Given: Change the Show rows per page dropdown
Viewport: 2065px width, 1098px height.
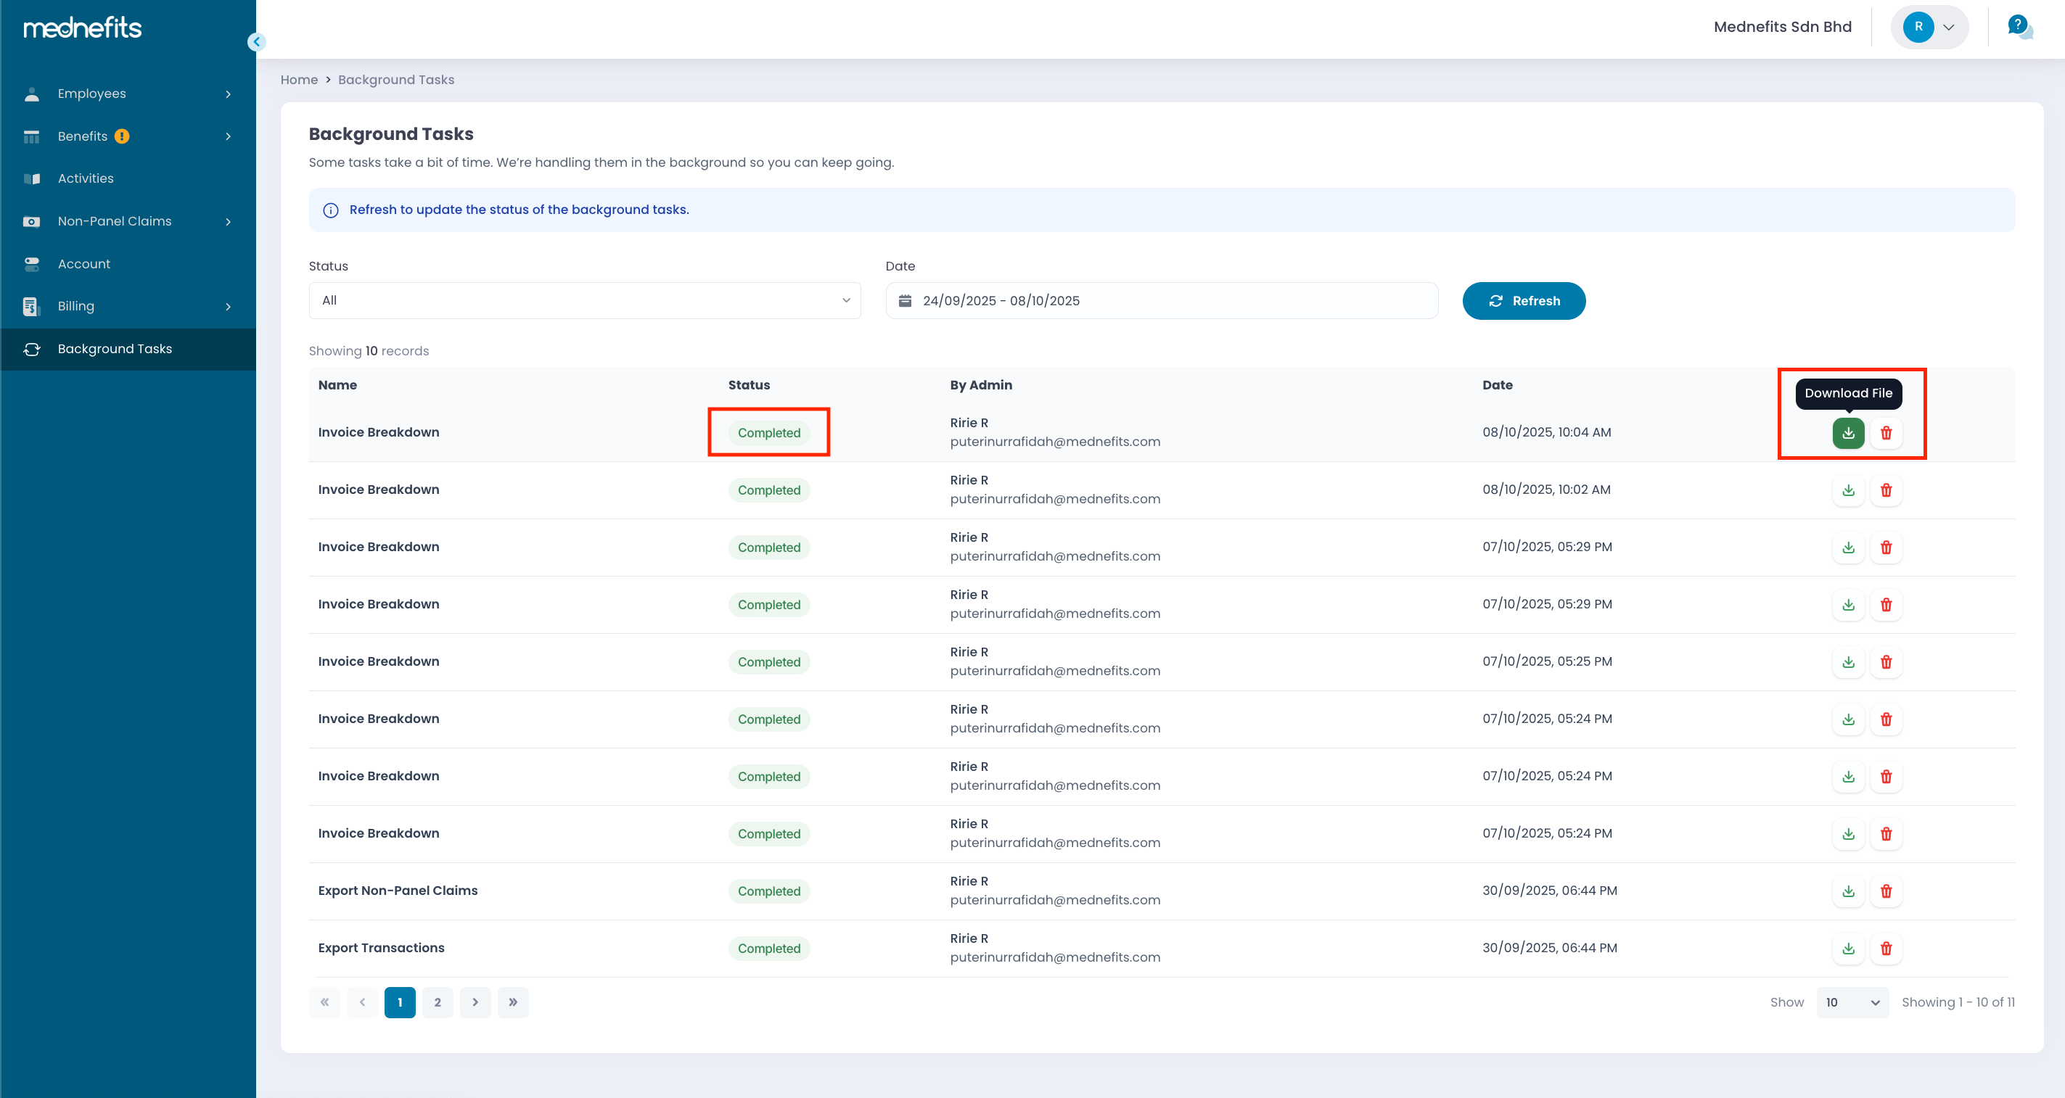Looking at the screenshot, I should (1851, 1002).
